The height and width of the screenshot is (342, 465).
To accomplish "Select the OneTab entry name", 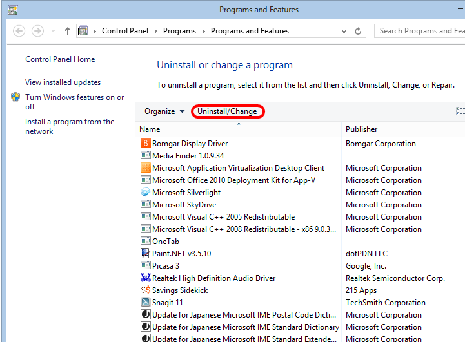I will pyautogui.click(x=166, y=242).
